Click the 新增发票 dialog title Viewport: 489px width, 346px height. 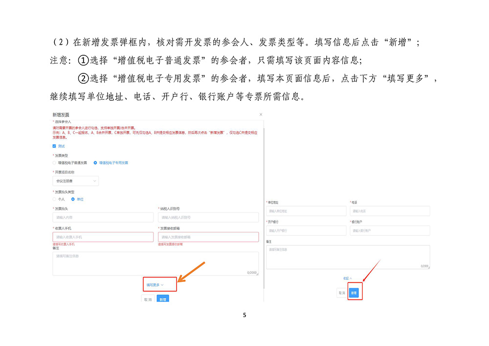tap(61, 115)
